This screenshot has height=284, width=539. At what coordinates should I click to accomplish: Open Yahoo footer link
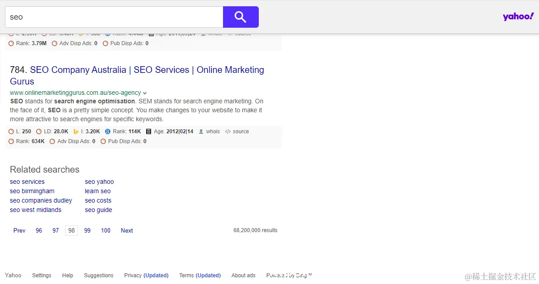coord(13,276)
